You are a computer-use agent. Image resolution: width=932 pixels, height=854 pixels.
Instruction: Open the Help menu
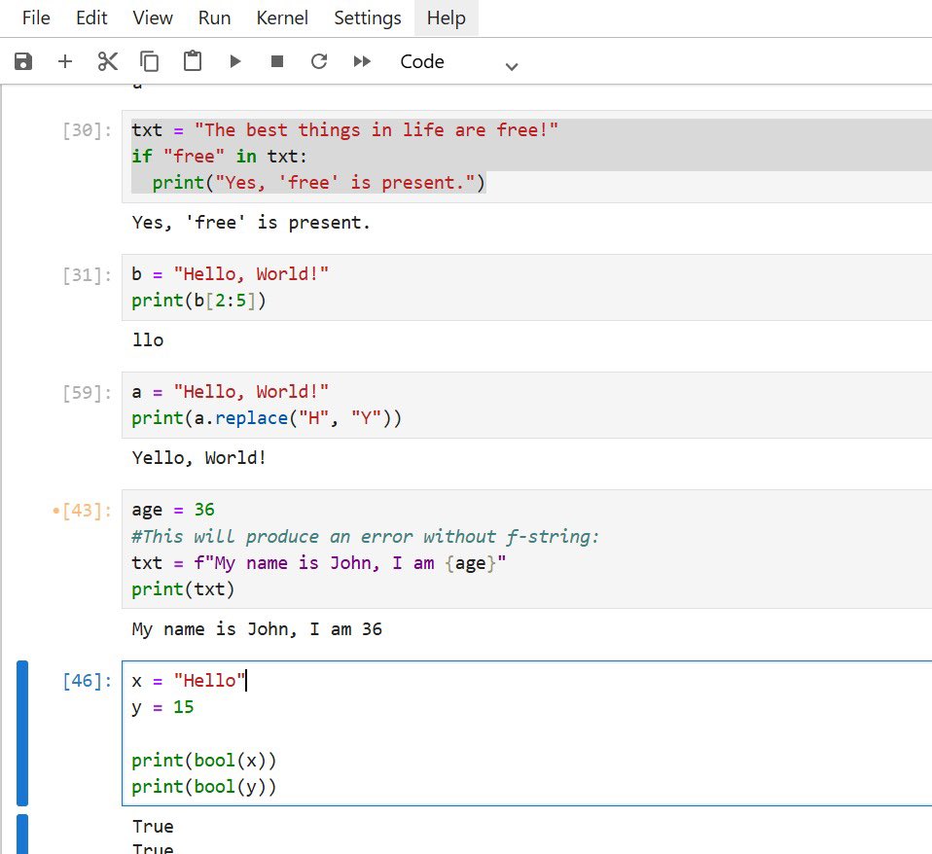click(x=446, y=18)
